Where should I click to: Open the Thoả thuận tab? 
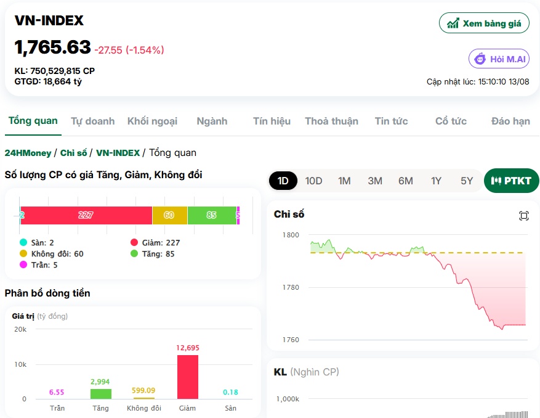coord(331,121)
